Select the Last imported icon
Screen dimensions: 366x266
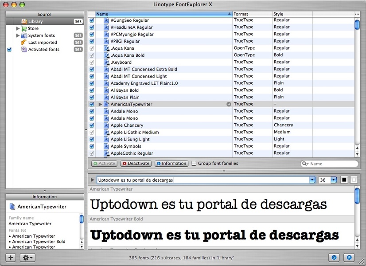24,43
